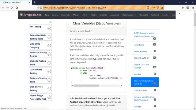
Task: Bookmark this page with star icon
Action: point(162,8)
